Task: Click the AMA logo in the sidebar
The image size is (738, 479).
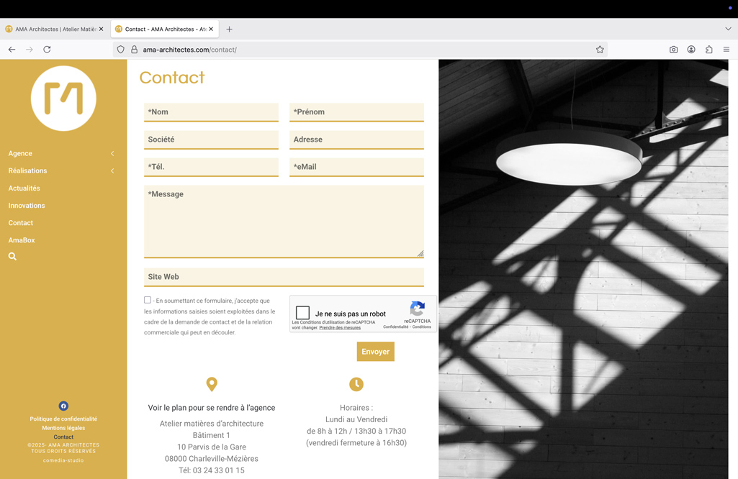Action: (63, 99)
